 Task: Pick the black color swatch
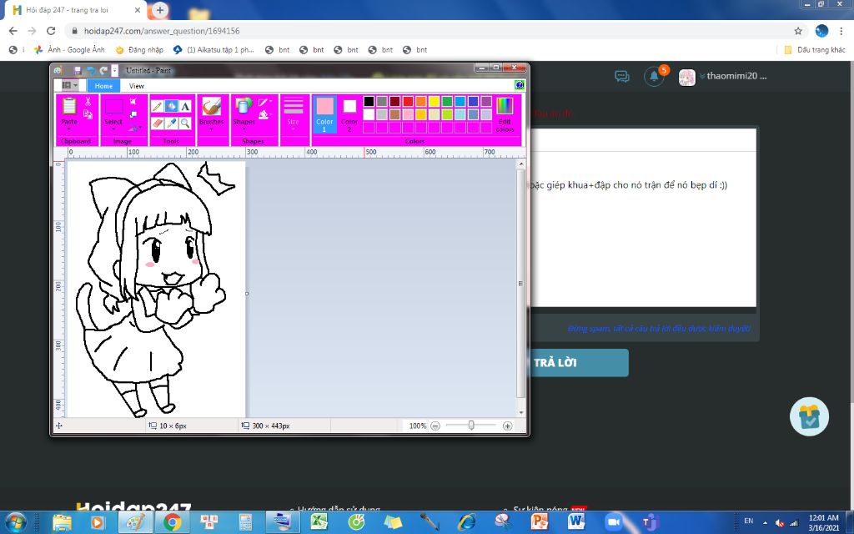pos(369,101)
